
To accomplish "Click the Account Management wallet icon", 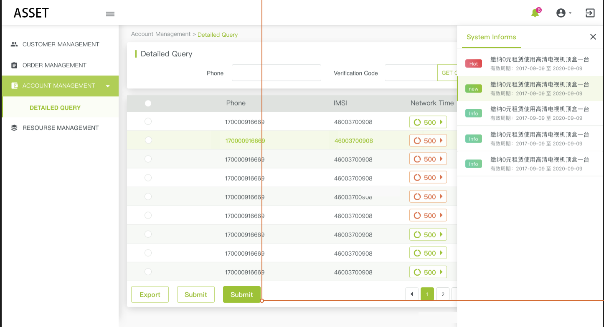I will pyautogui.click(x=14, y=86).
